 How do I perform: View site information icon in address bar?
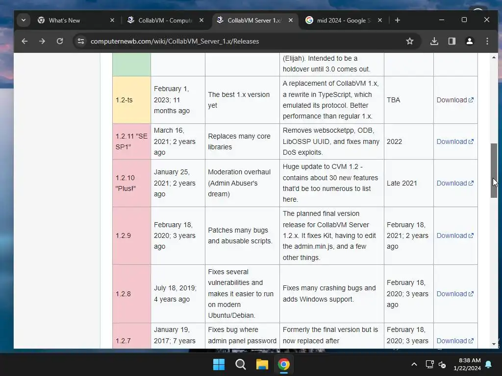point(81,41)
